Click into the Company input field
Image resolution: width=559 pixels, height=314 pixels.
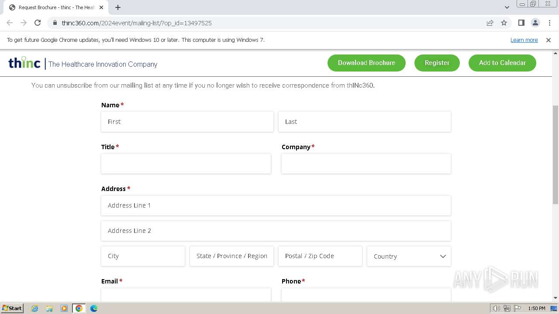point(366,164)
